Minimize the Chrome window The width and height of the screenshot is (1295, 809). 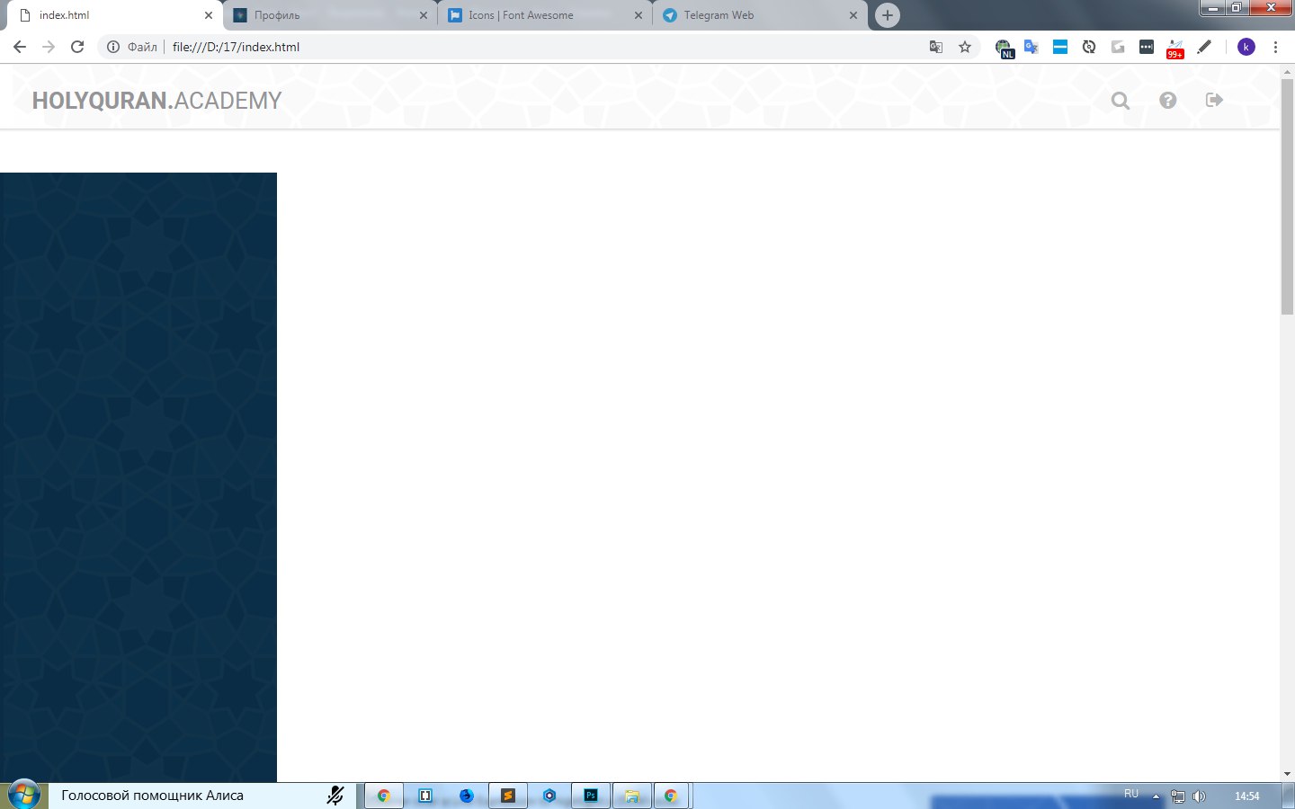click(1213, 7)
